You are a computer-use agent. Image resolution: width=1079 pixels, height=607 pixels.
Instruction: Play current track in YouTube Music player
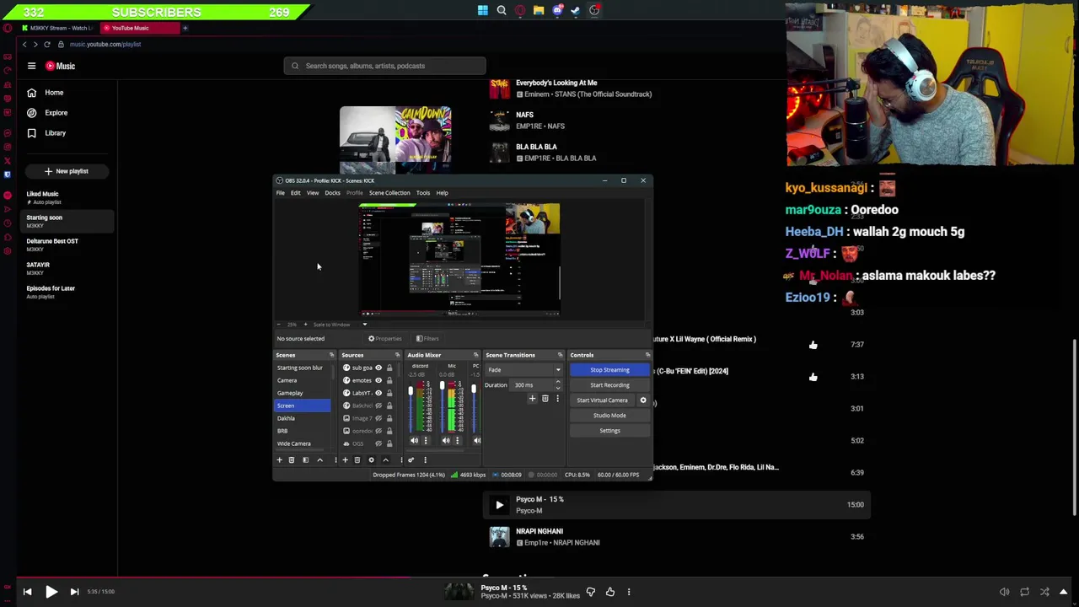pyautogui.click(x=51, y=592)
